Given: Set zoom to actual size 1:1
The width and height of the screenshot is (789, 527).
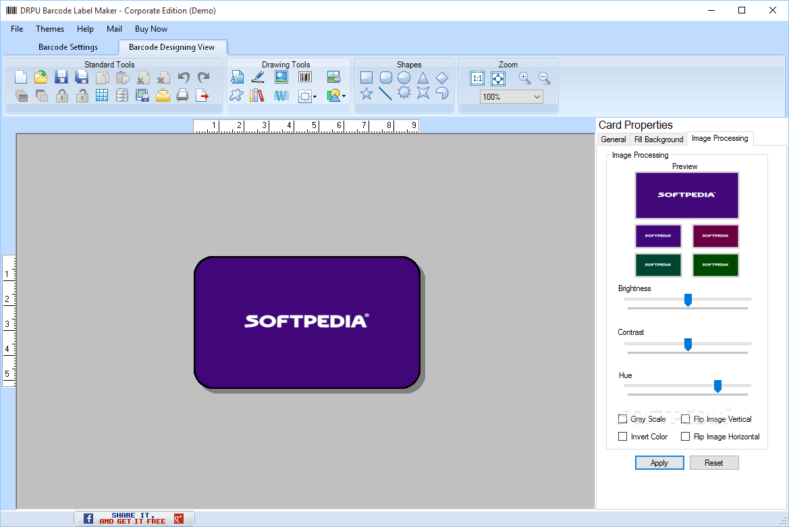Looking at the screenshot, I should click(x=477, y=78).
